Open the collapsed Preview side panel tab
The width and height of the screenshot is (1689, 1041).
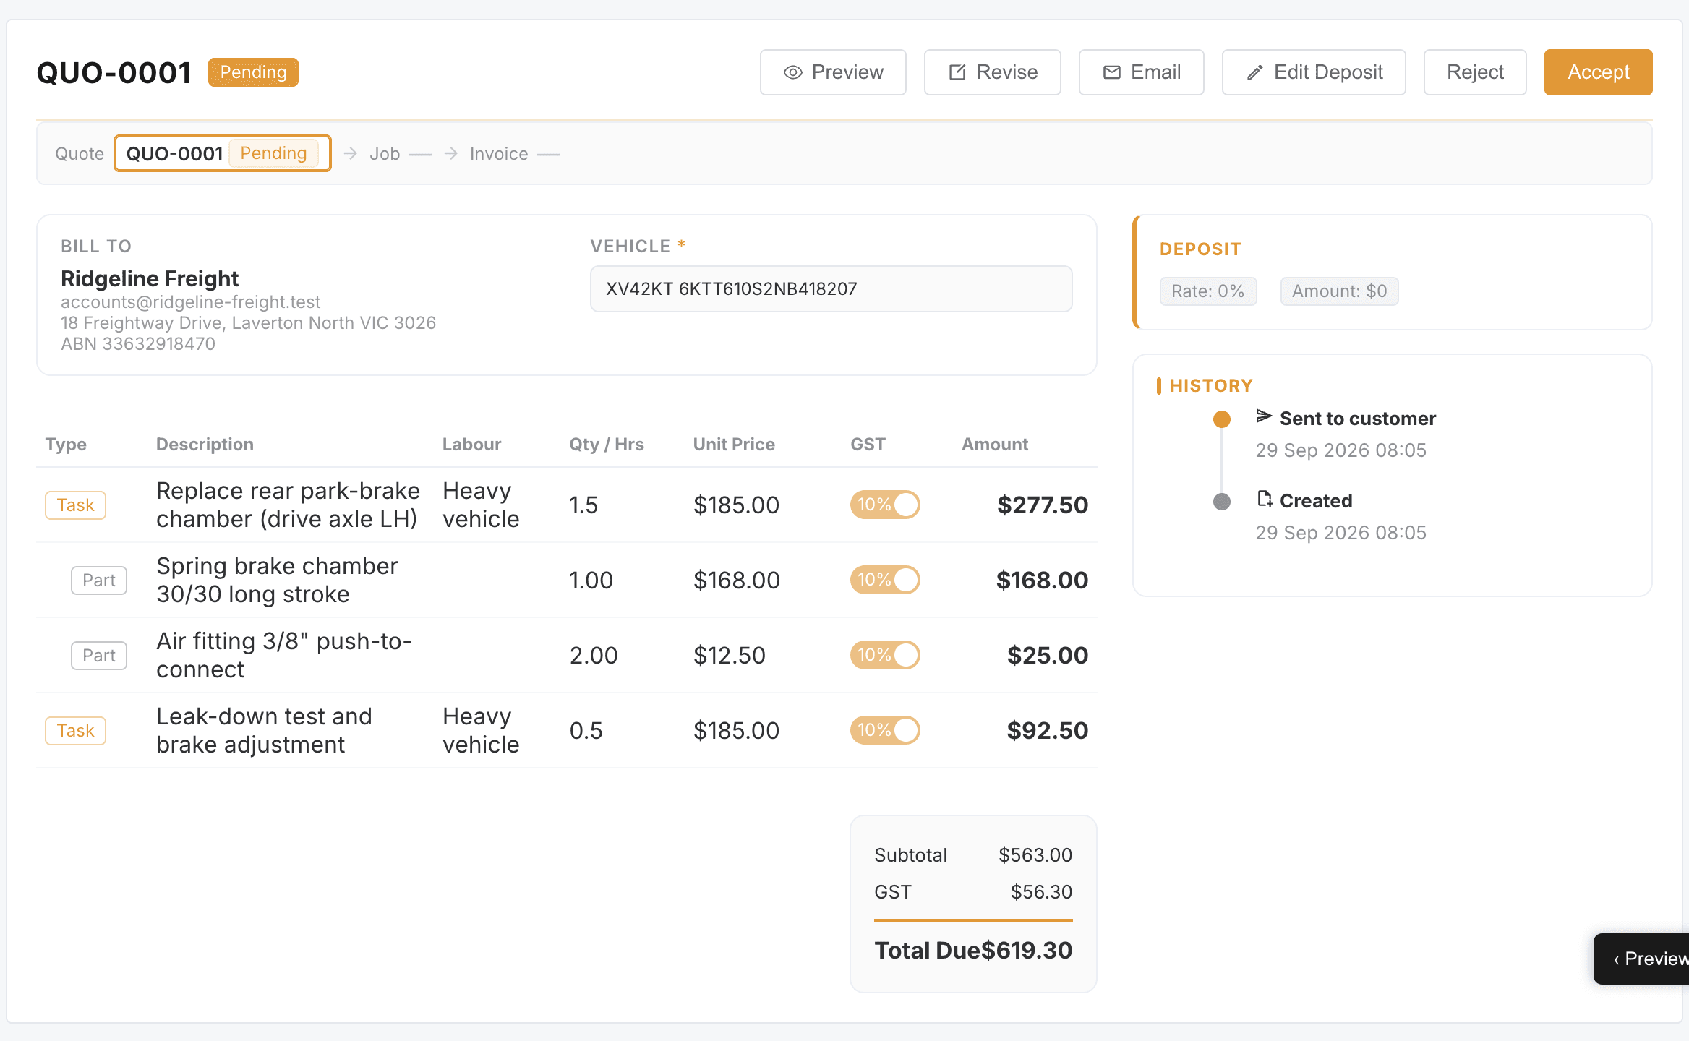pos(1642,959)
